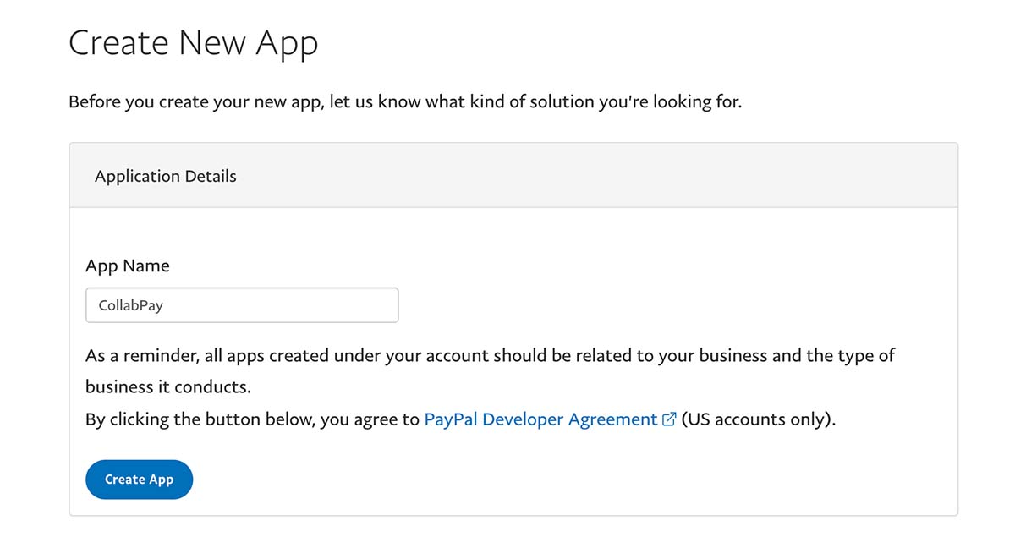Click the intro sentence about solution type

(405, 102)
